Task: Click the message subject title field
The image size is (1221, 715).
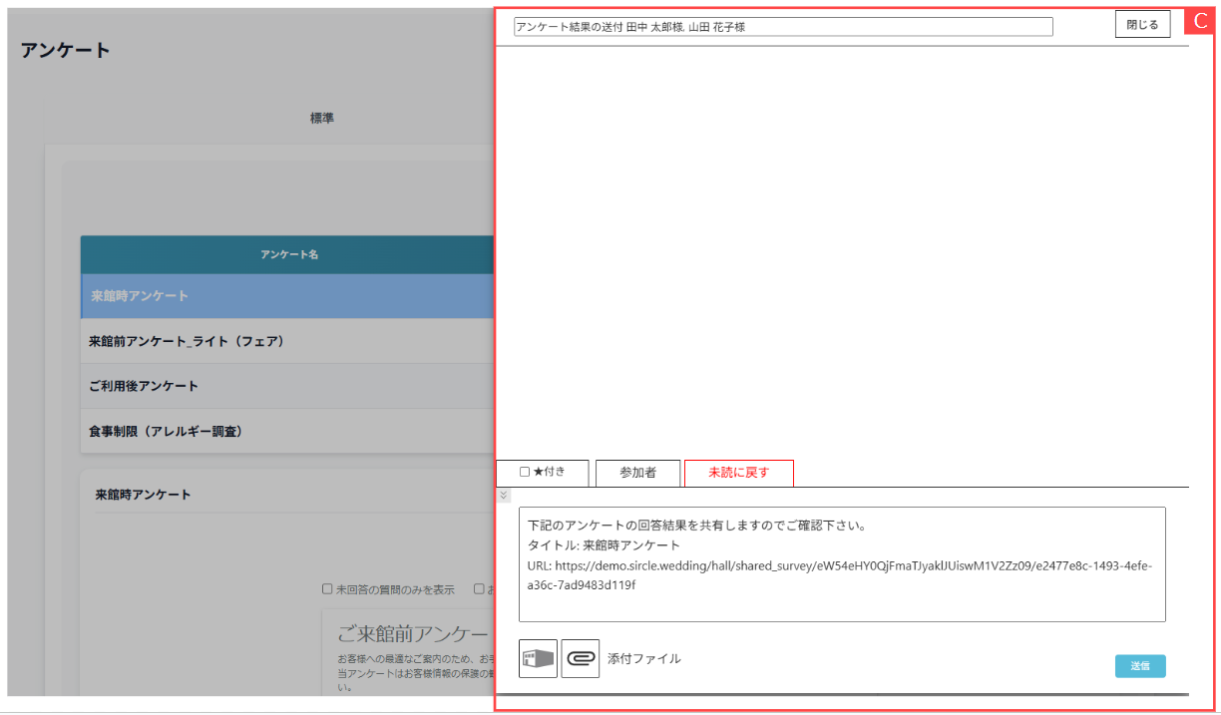Action: (783, 27)
